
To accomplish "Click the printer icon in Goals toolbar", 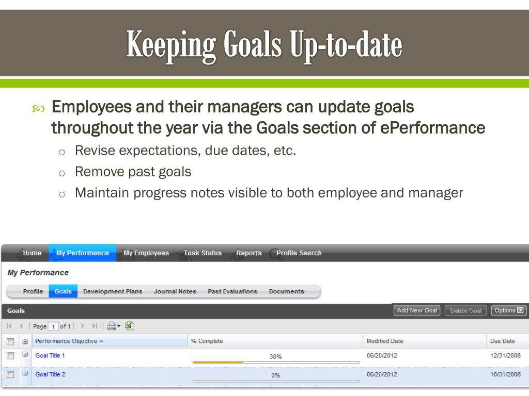I will point(112,326).
